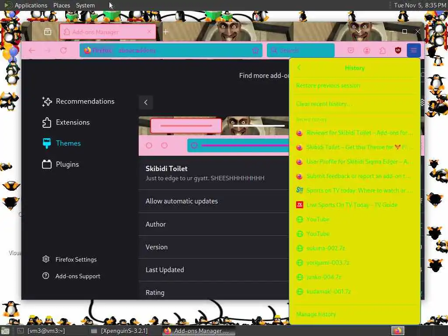This screenshot has height=336, width=448.
Task: Open Live Sports On TV Today TV Guide entry
Action: pyautogui.click(x=354, y=205)
